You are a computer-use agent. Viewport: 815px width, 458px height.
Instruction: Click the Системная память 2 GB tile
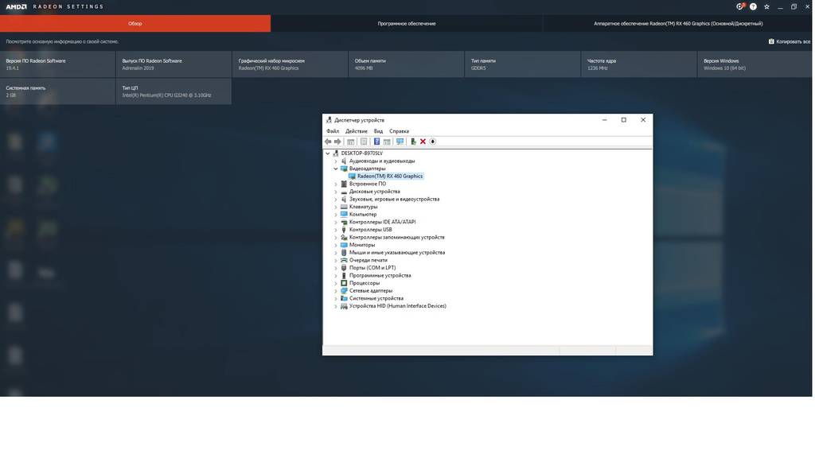57,91
